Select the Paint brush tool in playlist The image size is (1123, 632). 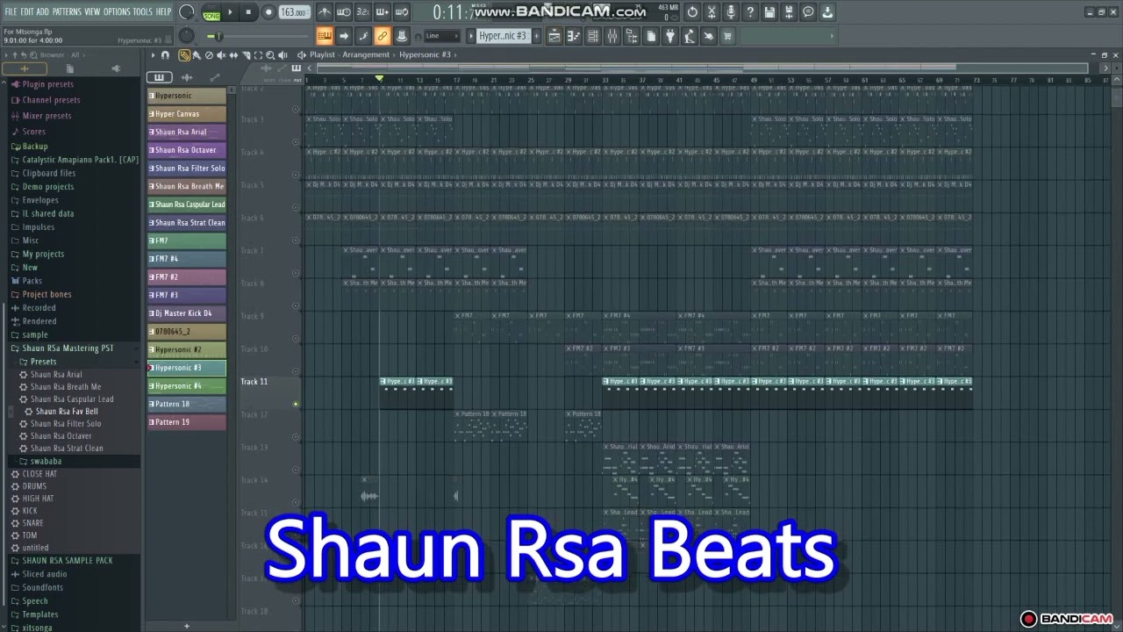click(197, 55)
